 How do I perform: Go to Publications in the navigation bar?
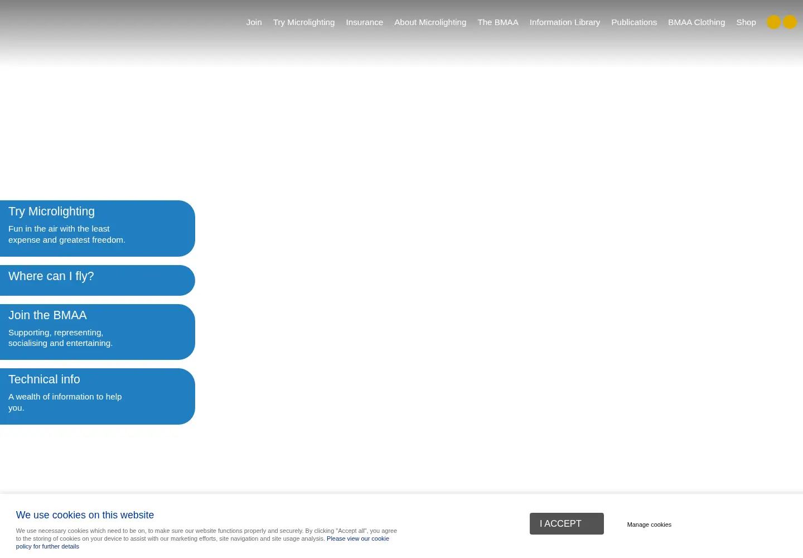point(634,22)
